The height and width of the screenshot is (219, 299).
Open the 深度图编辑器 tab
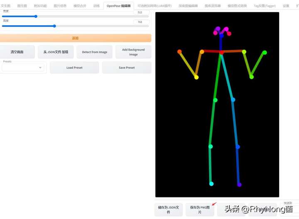point(188,6)
